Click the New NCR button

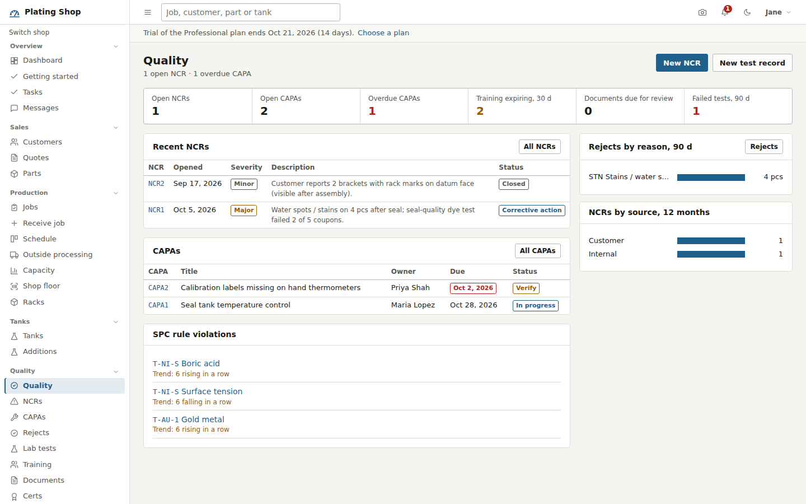tap(682, 63)
